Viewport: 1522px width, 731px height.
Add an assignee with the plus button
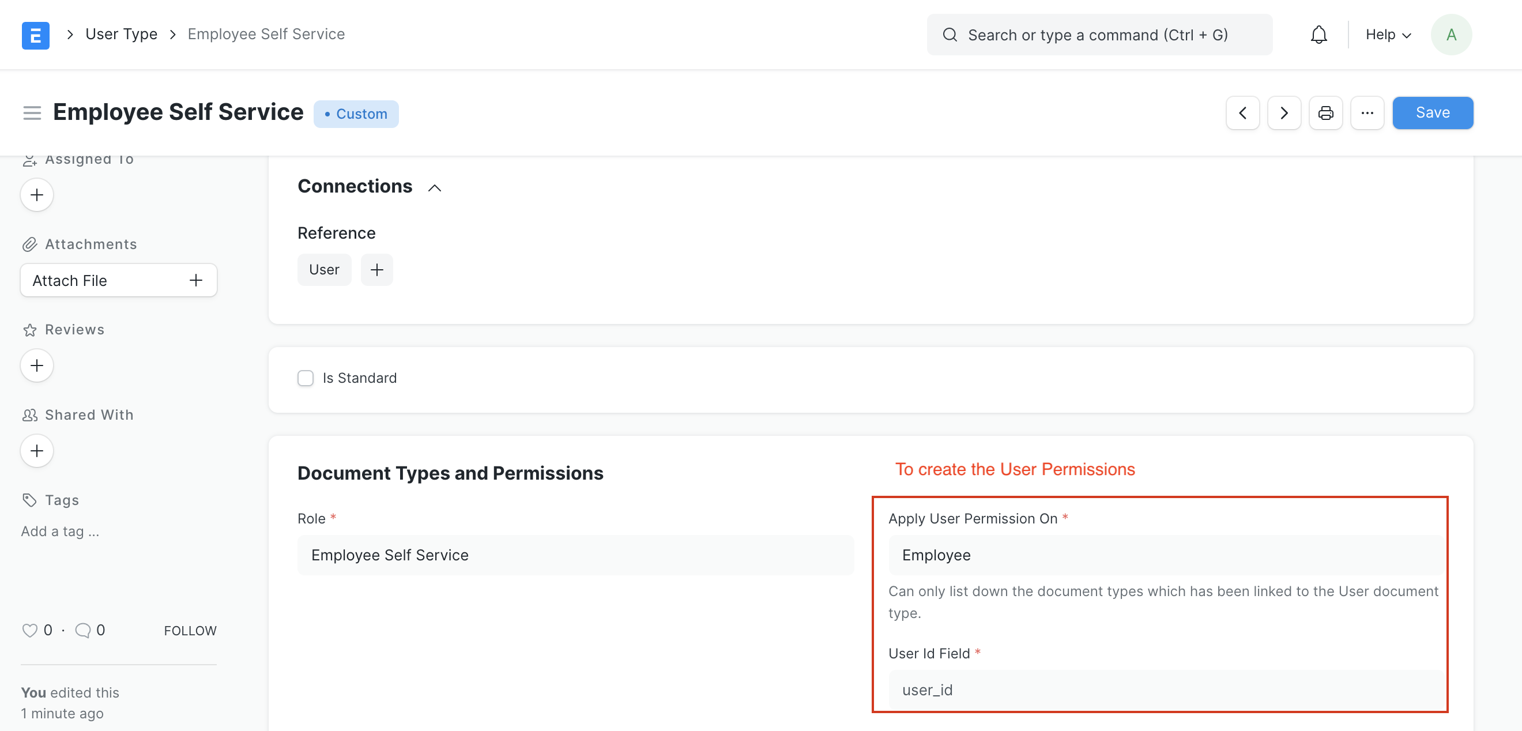(37, 194)
